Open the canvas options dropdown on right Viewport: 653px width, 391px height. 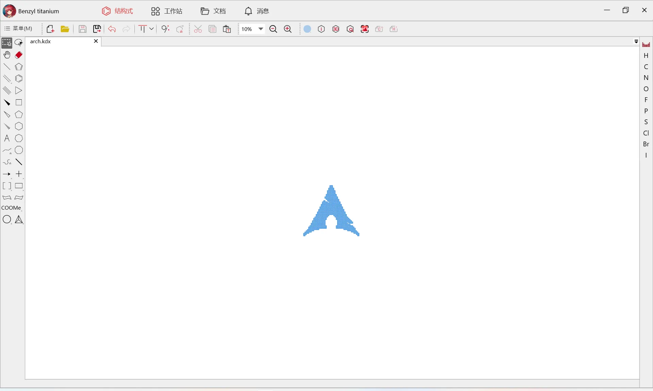[636, 42]
